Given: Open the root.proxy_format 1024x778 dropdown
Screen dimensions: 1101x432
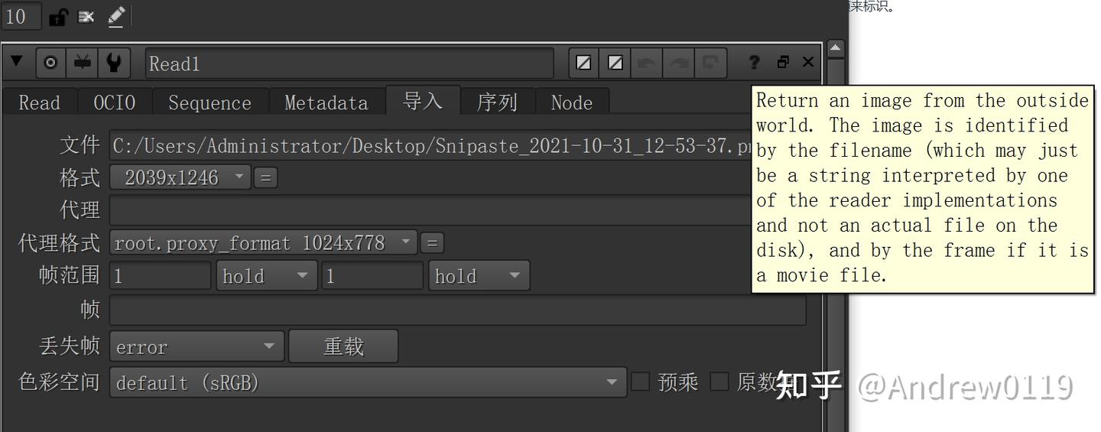Looking at the screenshot, I should [x=264, y=243].
